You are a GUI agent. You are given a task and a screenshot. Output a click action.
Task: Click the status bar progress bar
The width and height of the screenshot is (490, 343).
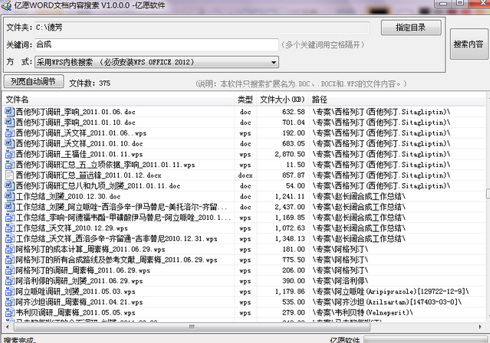426,340
